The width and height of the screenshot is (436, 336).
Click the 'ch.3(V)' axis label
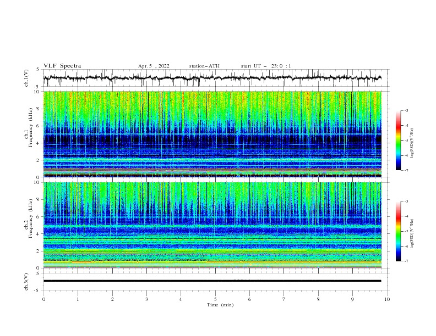(x=26, y=282)
